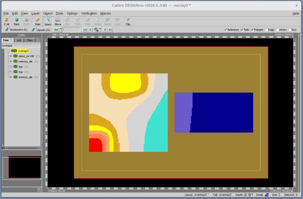Image resolution: width=303 pixels, height=199 pixels.
Task: Uncheck the Reference checkbox
Action: (226, 30)
